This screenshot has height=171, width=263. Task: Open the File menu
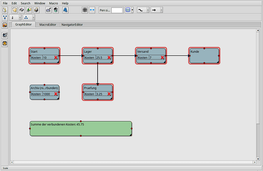click(x=5, y=3)
